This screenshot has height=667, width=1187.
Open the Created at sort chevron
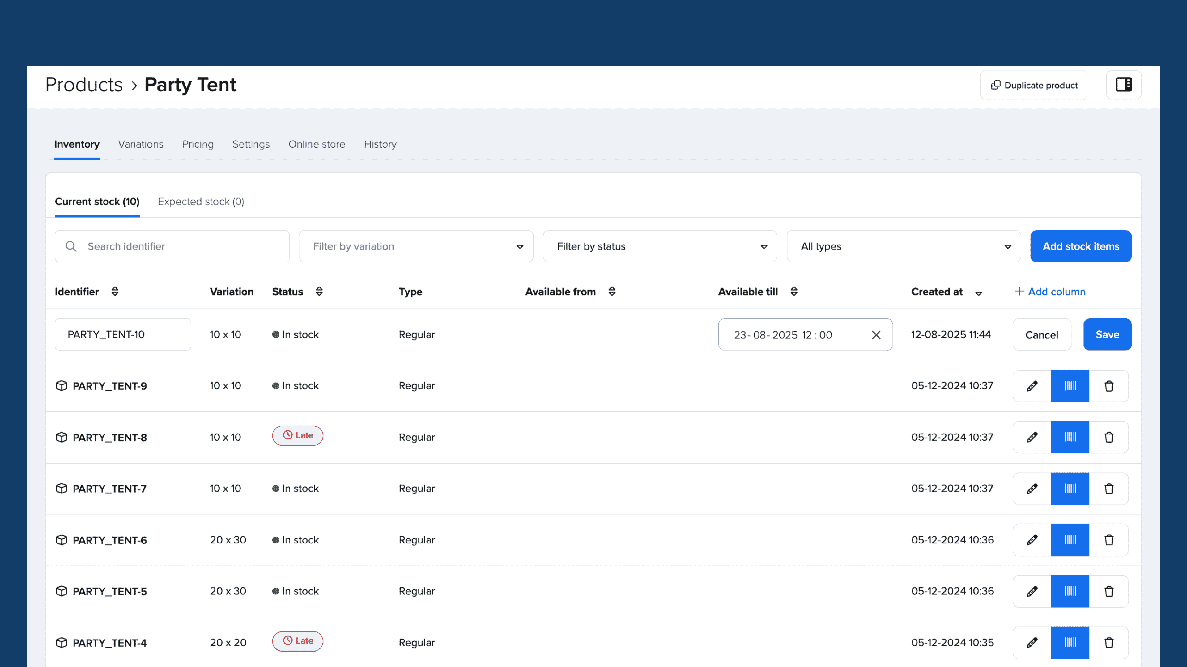(x=978, y=293)
